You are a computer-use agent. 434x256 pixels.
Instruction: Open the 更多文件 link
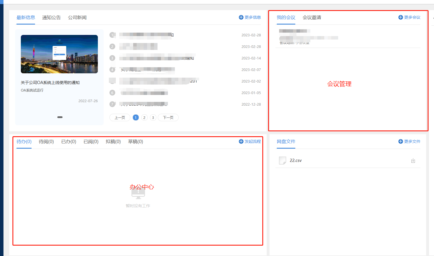coord(412,141)
